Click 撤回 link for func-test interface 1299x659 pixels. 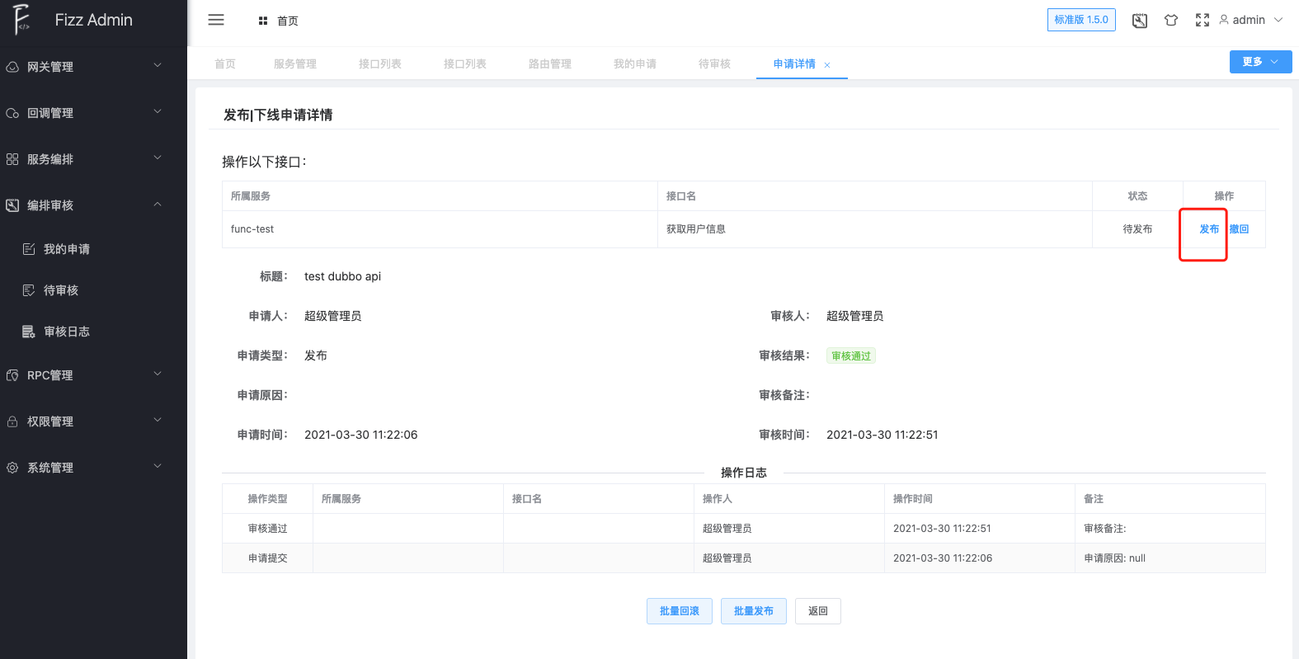coord(1239,229)
